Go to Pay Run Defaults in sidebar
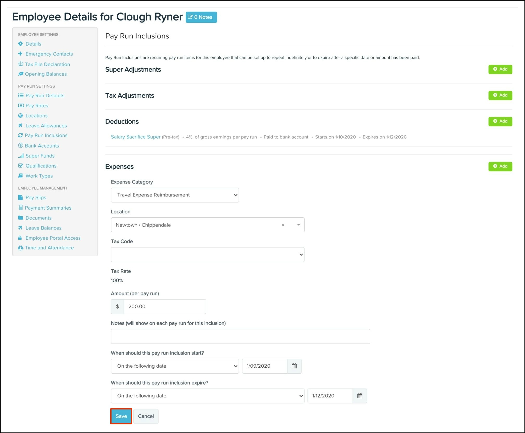This screenshot has width=525, height=433. [x=45, y=95]
